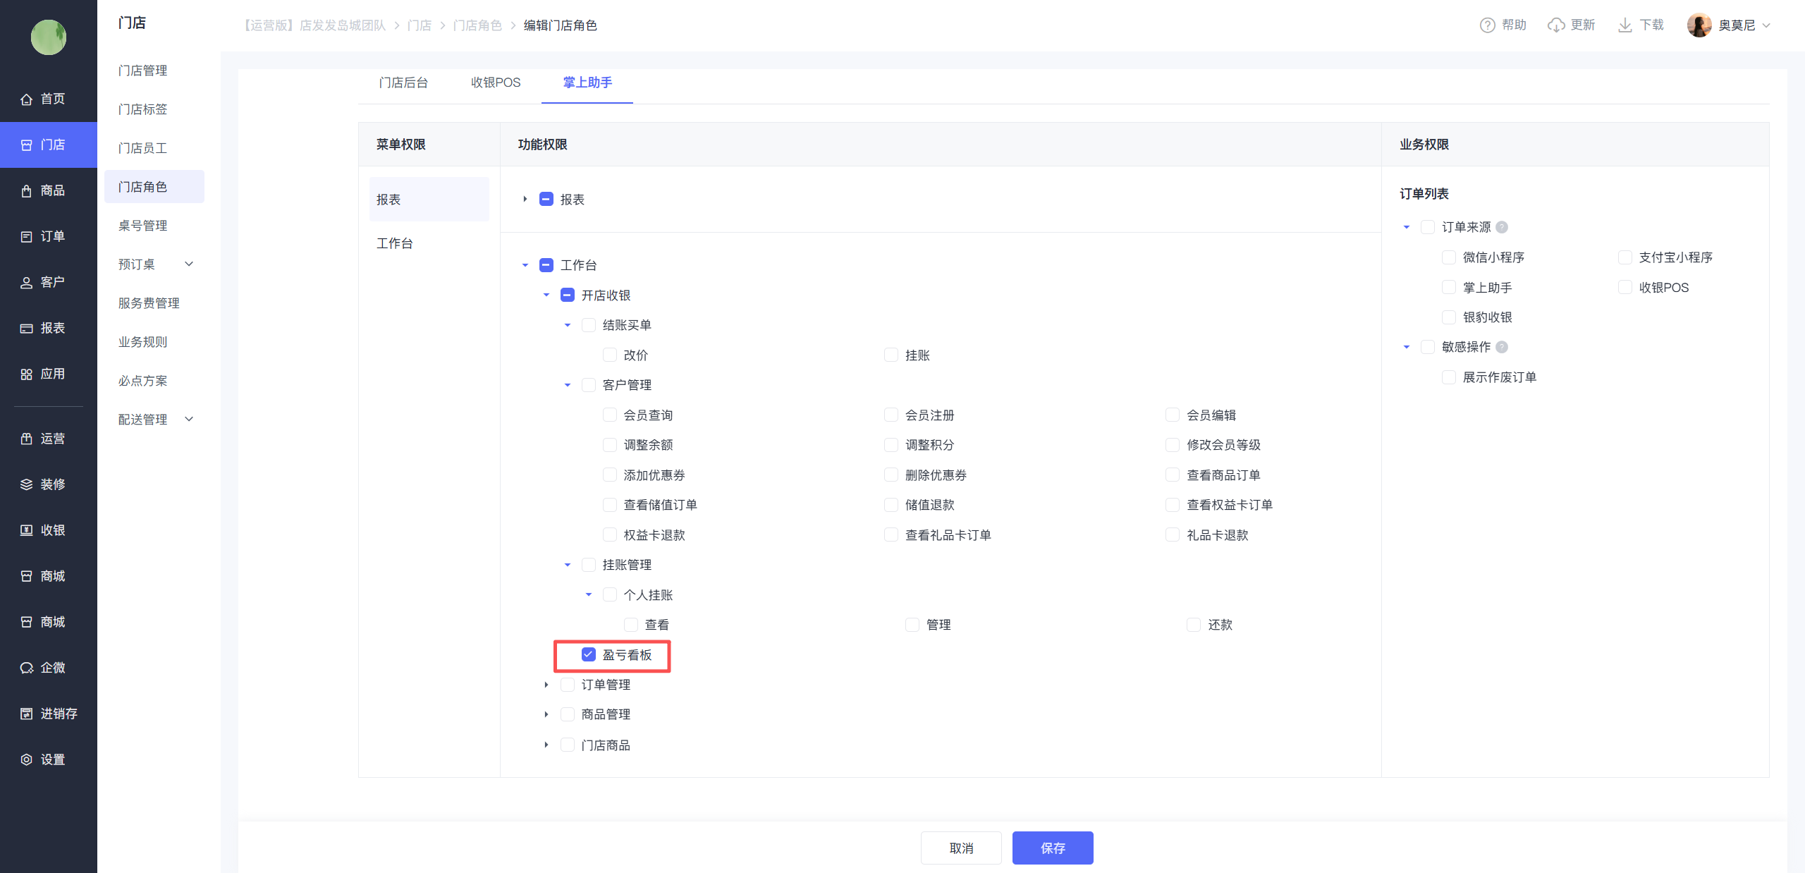Switch to the 收银POS tab

[x=495, y=83]
